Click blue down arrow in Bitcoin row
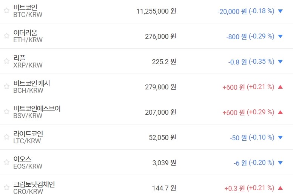This screenshot has width=293, height=195. coord(280,11)
